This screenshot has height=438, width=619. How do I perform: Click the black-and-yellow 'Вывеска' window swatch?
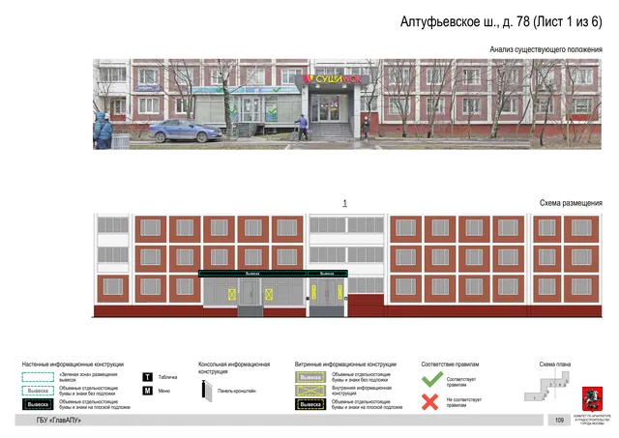[310, 404]
